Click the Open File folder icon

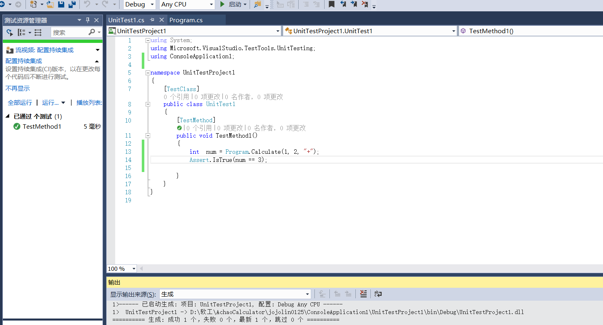click(x=50, y=4)
